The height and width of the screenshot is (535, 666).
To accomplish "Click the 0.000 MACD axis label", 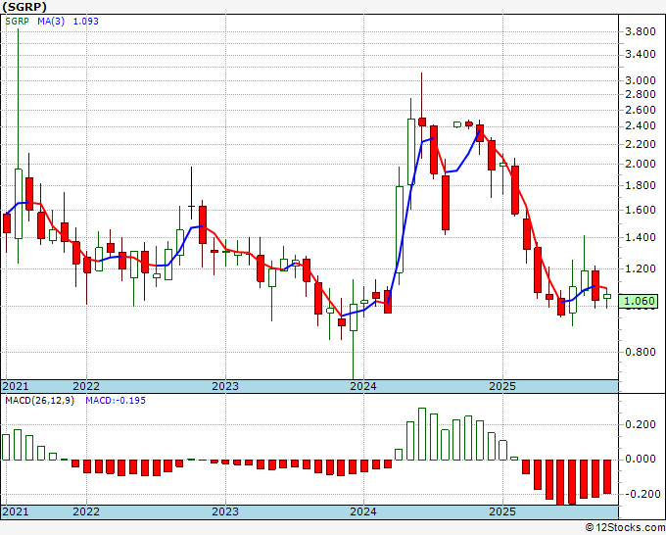I will click(642, 459).
